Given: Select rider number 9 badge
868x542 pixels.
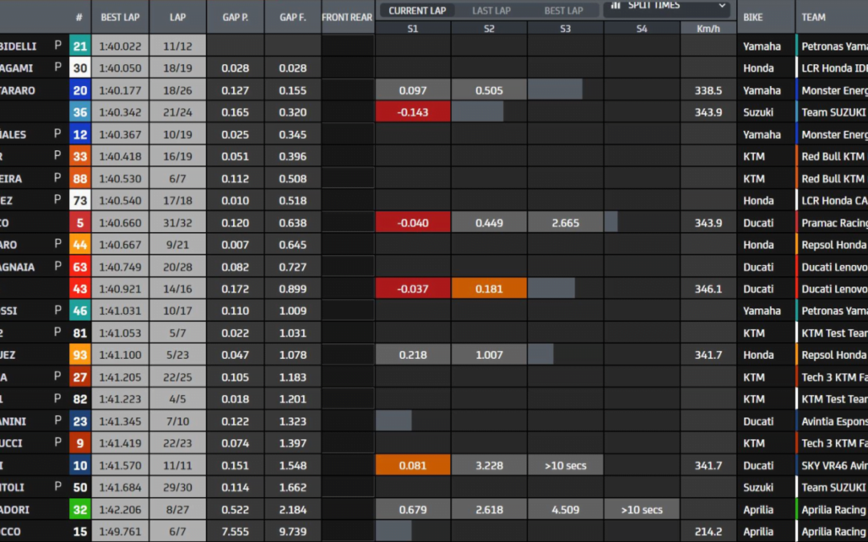Looking at the screenshot, I should [80, 443].
